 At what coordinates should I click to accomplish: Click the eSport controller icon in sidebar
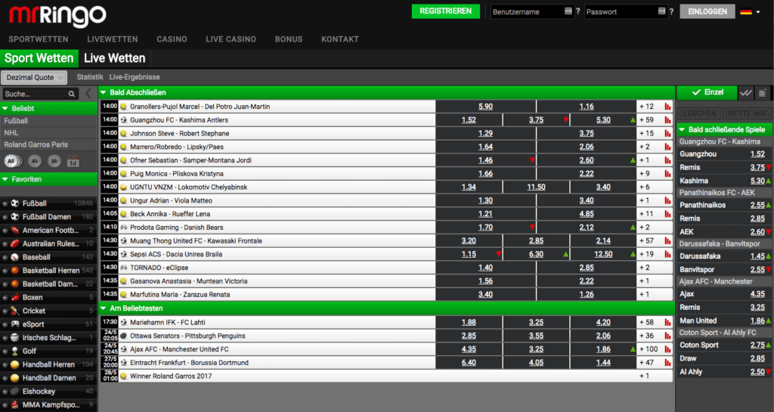click(x=15, y=324)
